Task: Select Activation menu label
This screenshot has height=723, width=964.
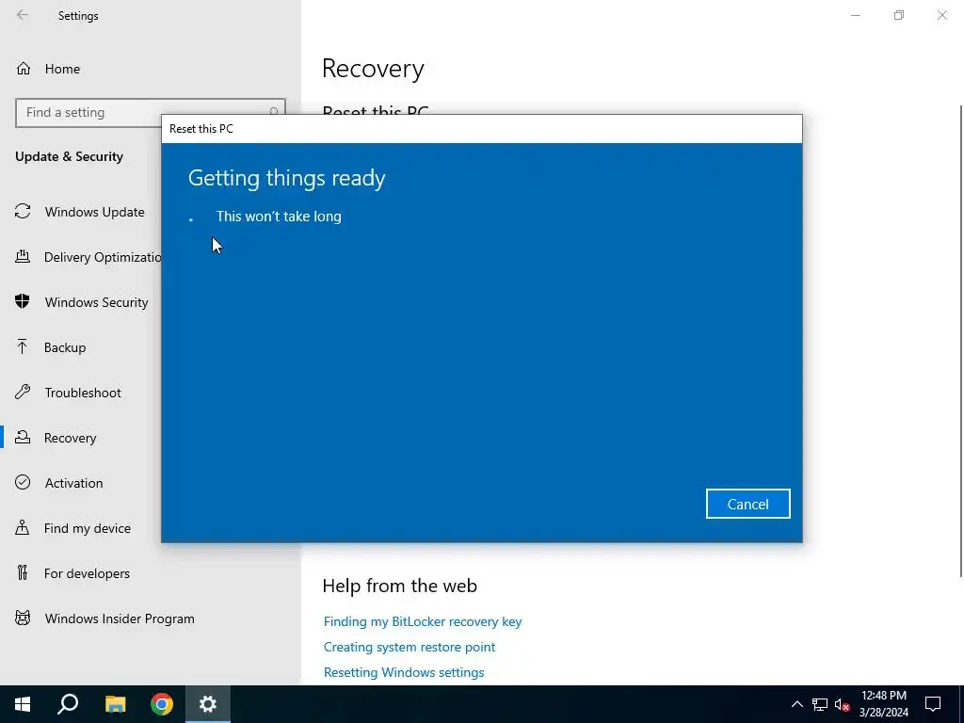Action: pyautogui.click(x=73, y=483)
